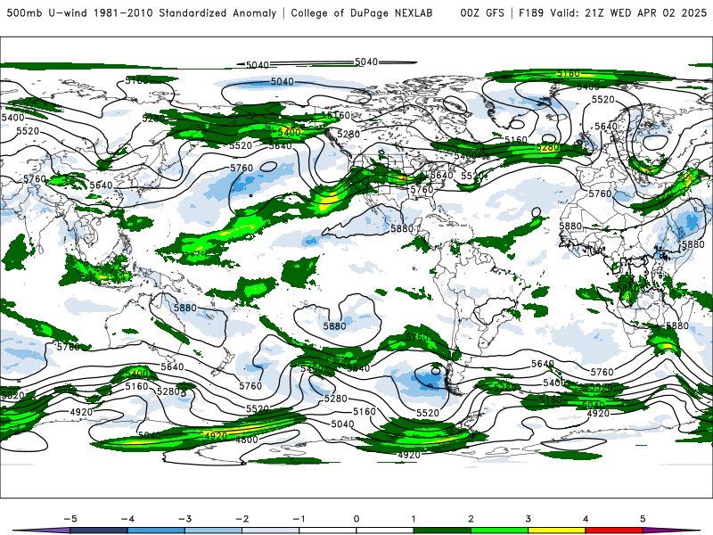Viewport: 713px width, 535px height.
Task: Click the '5' colorbar scale label
Action: point(643,519)
